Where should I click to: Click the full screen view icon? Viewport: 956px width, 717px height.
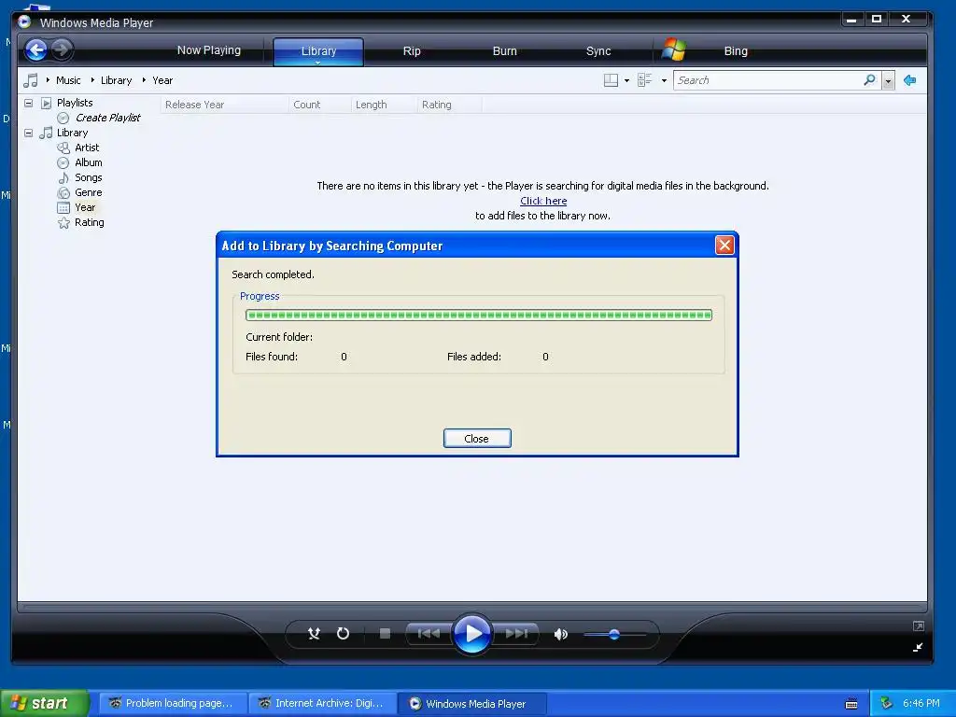point(919,626)
